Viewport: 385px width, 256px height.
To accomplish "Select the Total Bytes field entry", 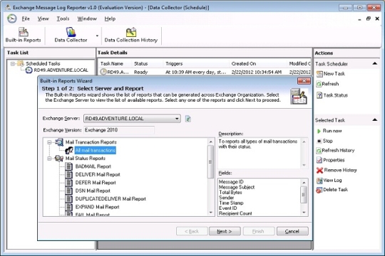I will (230, 192).
